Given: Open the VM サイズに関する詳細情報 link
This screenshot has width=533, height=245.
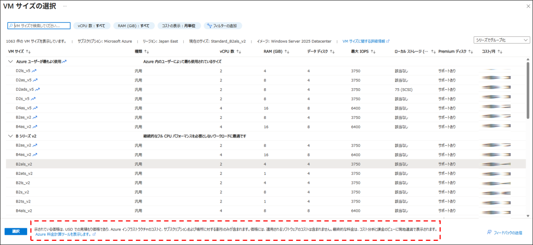Looking at the screenshot, I should pyautogui.click(x=365, y=40).
